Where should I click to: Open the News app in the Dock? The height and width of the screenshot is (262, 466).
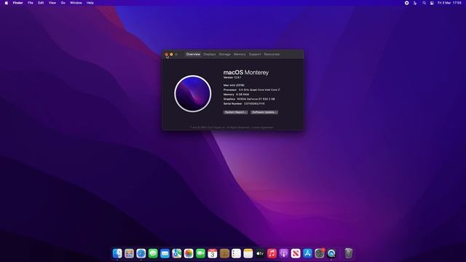tap(296, 253)
